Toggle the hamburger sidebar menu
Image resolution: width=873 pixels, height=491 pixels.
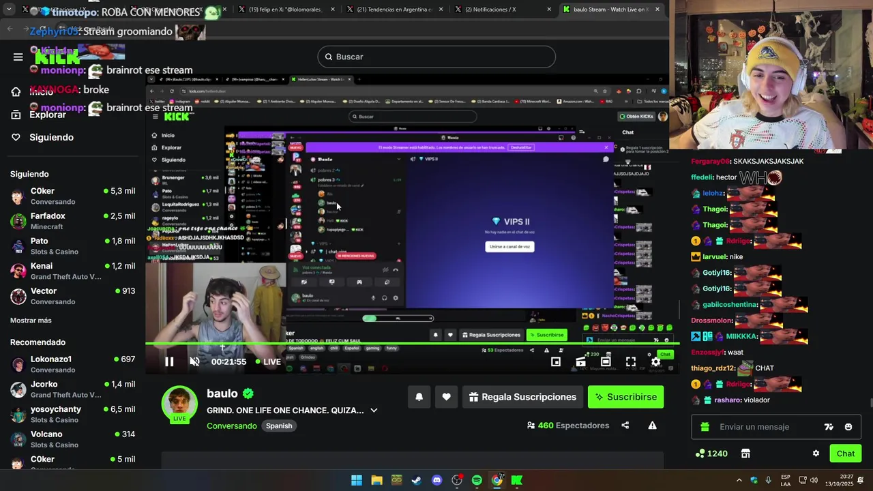click(18, 57)
